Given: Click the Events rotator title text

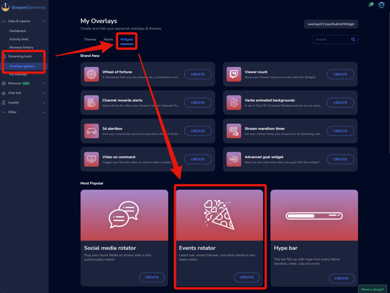Looking at the screenshot, I should [197, 248].
